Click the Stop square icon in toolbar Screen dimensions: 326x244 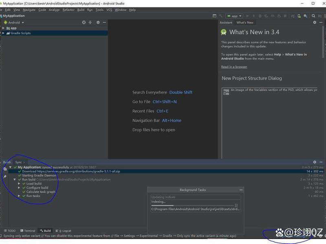coord(285,16)
